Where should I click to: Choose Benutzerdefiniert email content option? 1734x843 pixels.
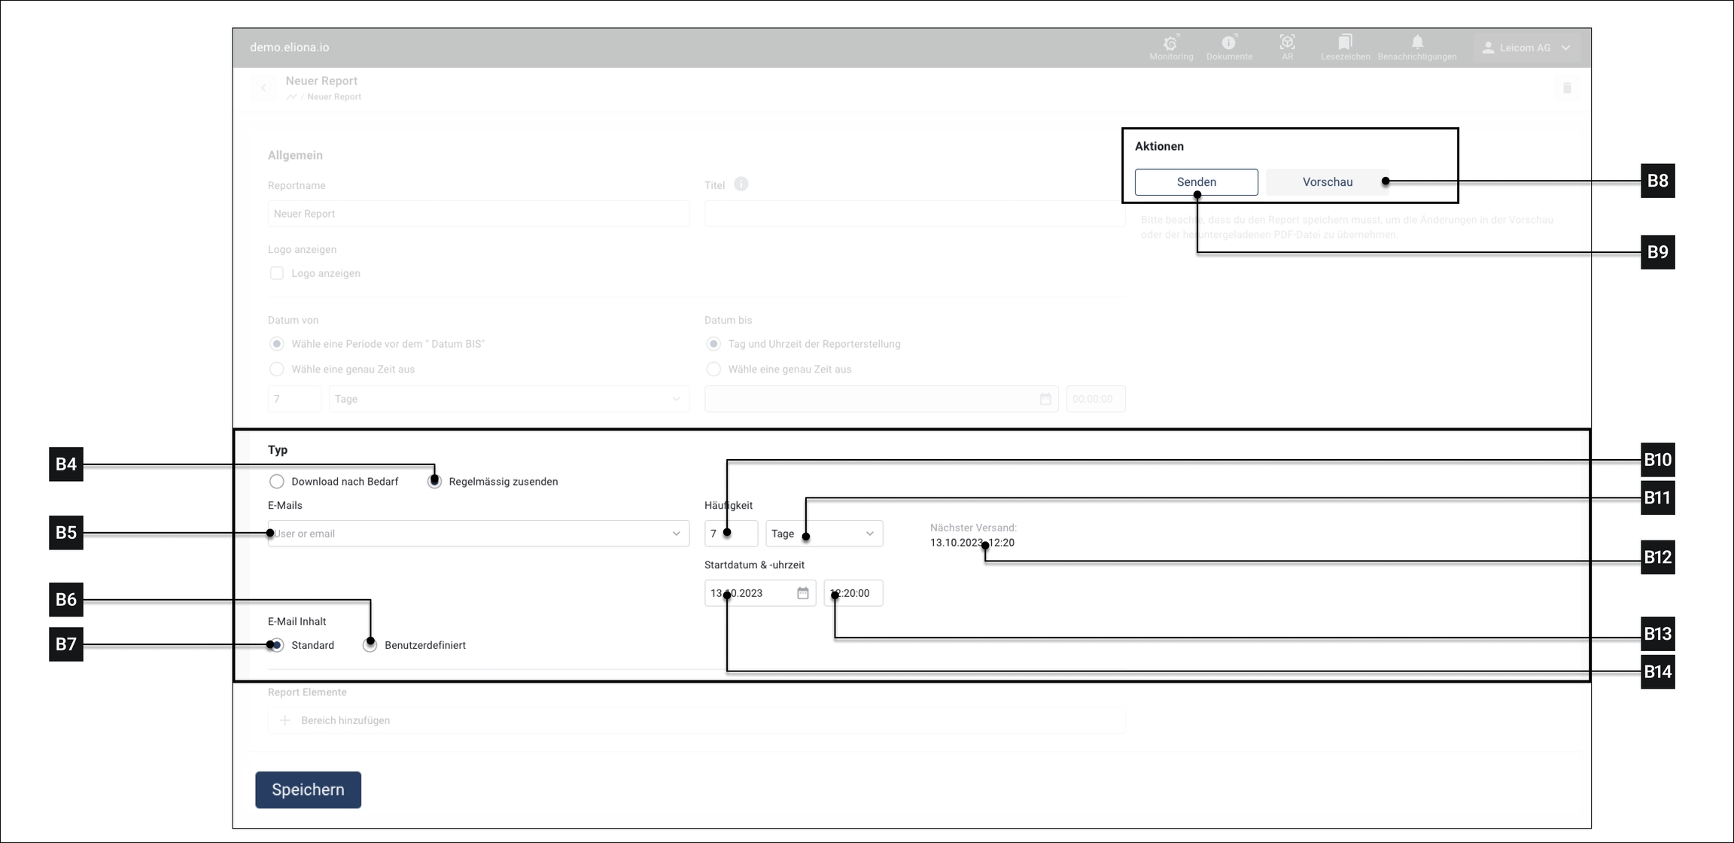click(x=370, y=645)
